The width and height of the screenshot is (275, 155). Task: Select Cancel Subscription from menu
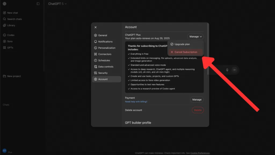click(x=186, y=52)
